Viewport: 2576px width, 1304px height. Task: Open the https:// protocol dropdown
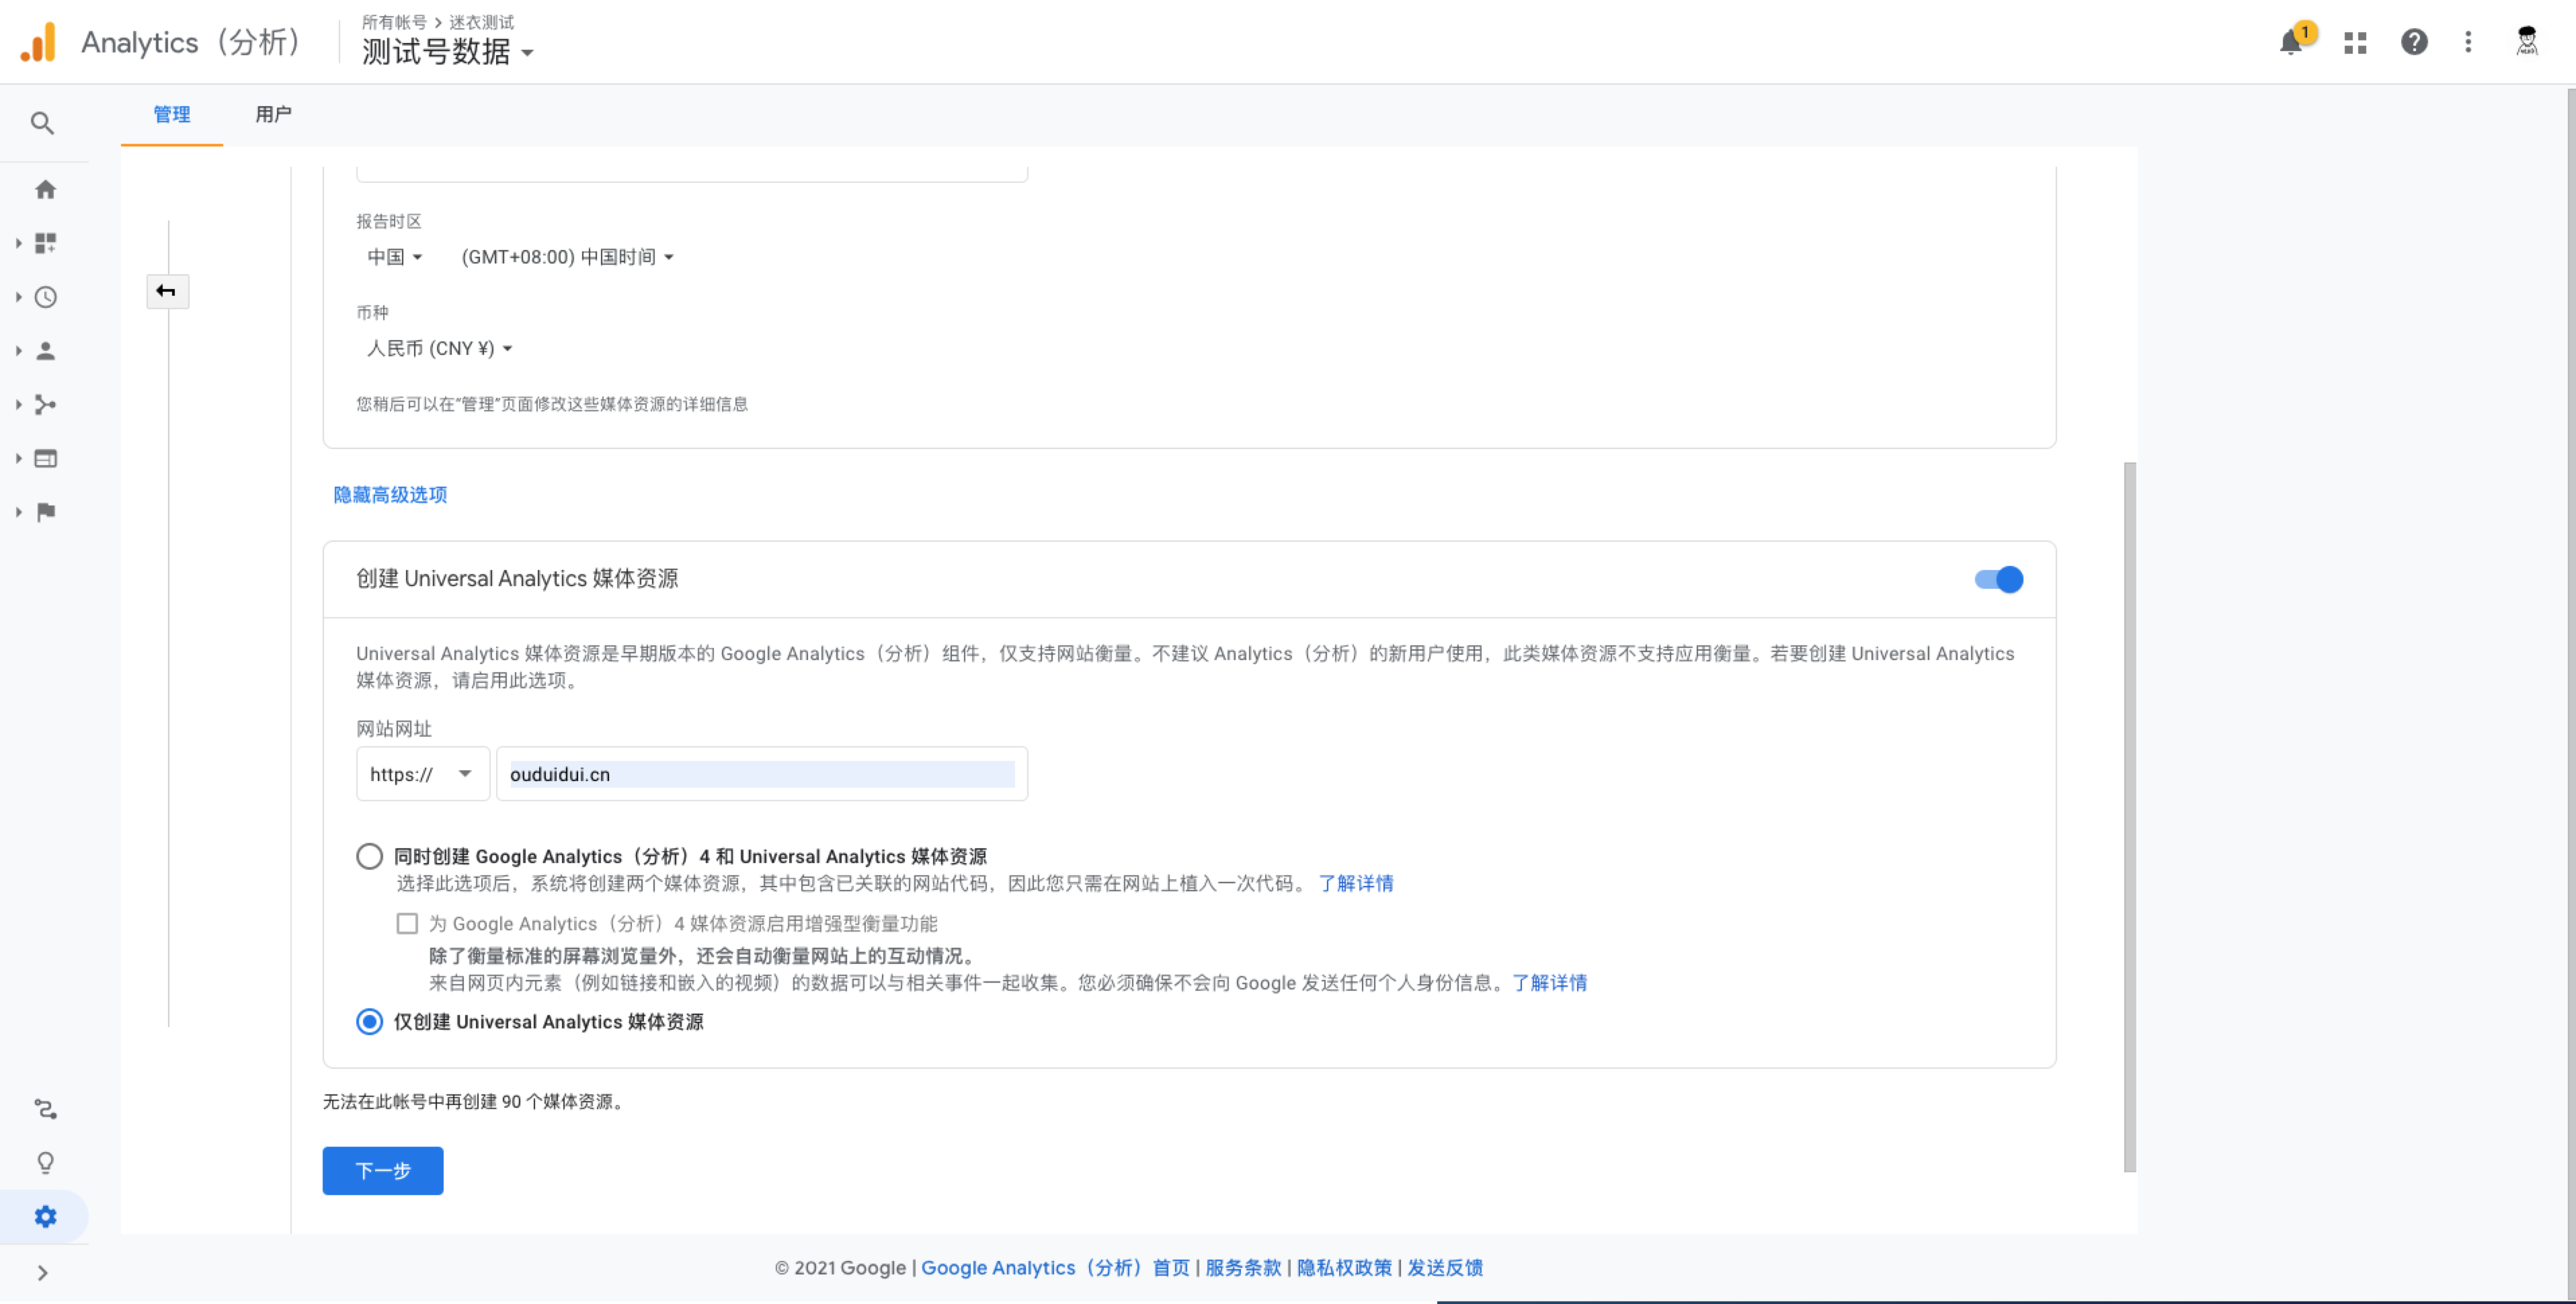pyautogui.click(x=422, y=774)
